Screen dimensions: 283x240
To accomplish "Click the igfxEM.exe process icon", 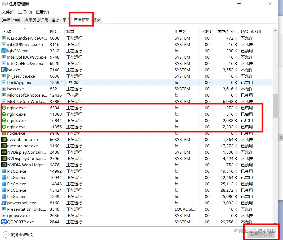I will [4, 51].
